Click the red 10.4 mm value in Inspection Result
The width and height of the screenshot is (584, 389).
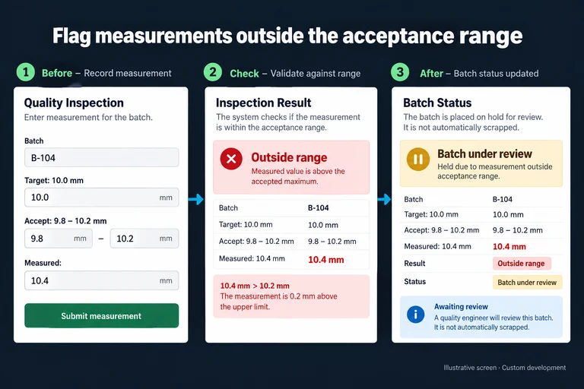point(326,260)
